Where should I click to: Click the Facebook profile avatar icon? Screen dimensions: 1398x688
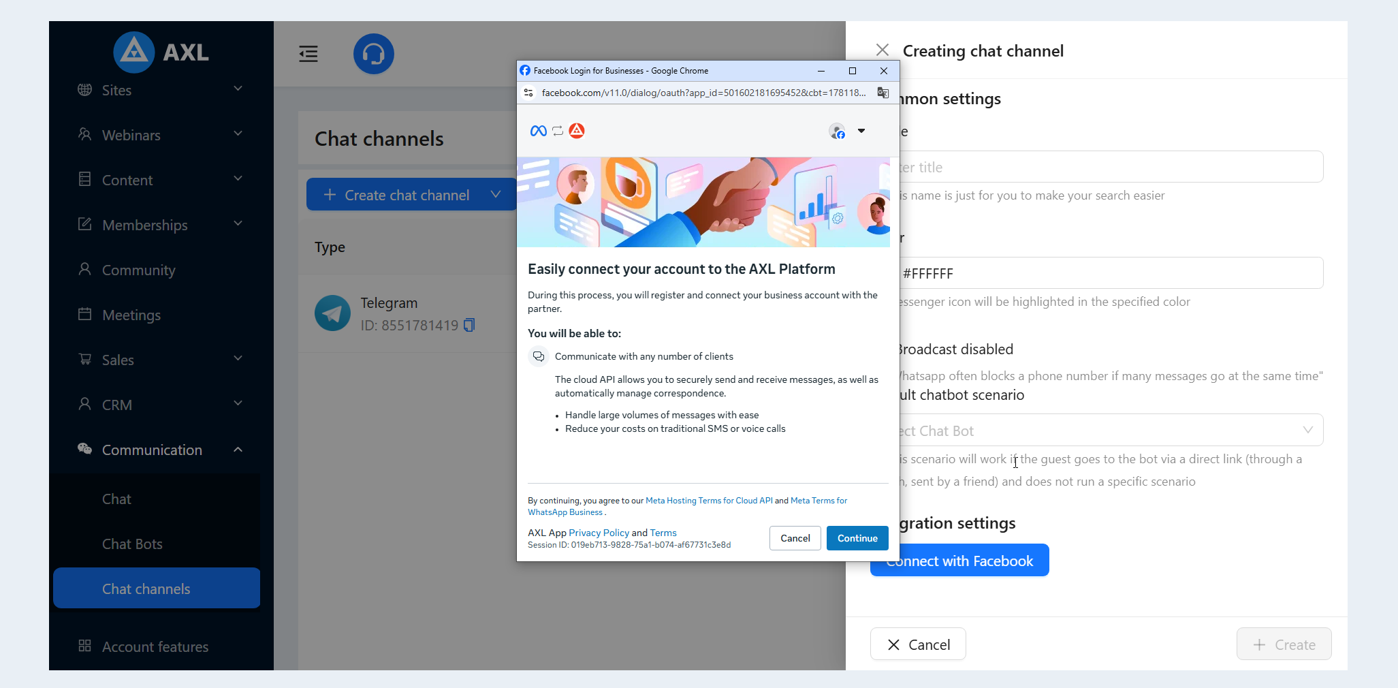coord(838,131)
